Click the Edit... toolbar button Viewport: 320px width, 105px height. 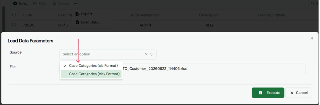click(40, 3)
